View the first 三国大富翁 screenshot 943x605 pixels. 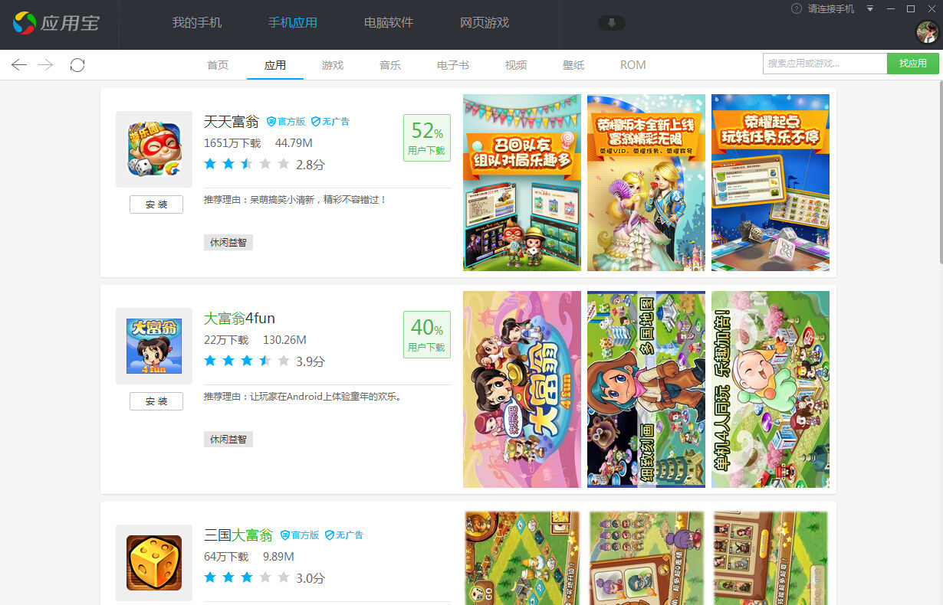pos(522,558)
